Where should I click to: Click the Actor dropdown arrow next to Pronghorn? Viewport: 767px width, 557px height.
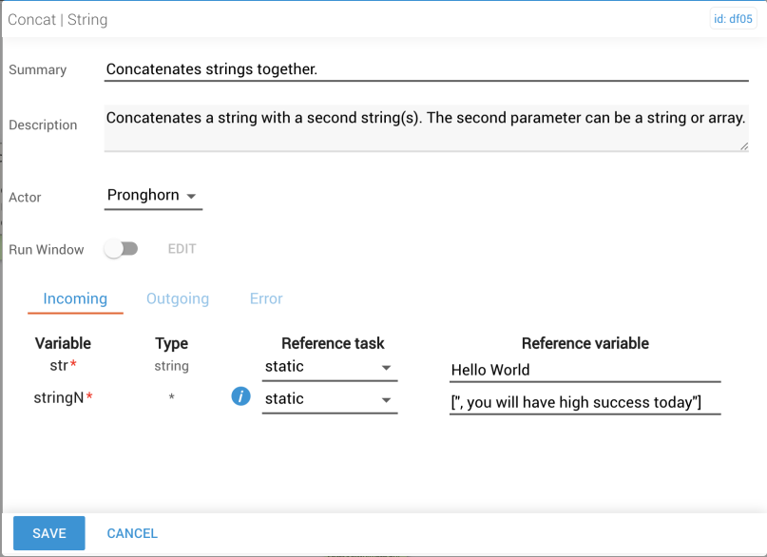point(191,196)
